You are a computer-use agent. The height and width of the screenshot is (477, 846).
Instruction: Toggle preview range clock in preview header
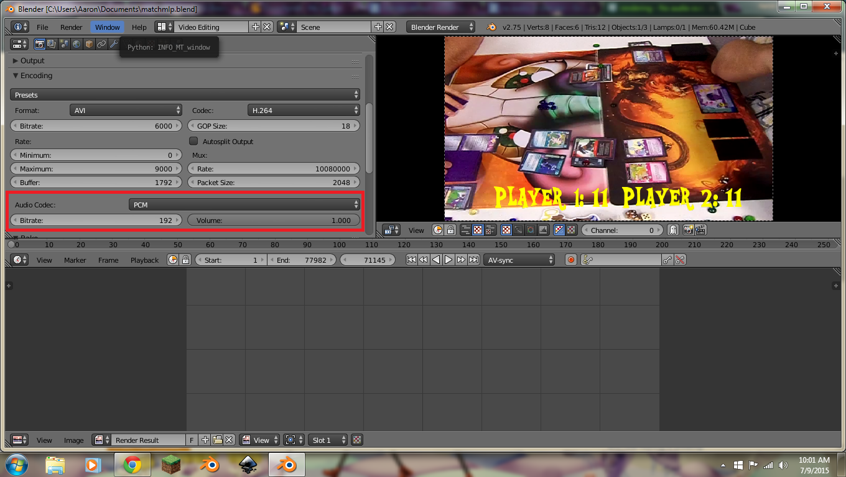pos(438,230)
